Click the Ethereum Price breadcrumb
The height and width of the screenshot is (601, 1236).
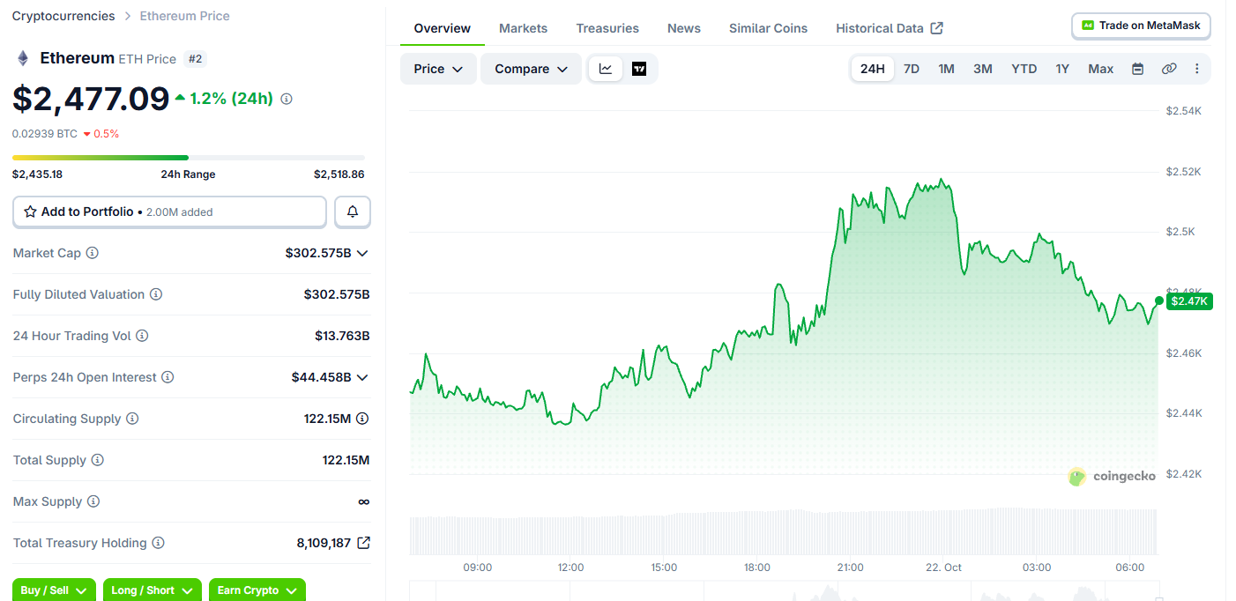click(184, 16)
